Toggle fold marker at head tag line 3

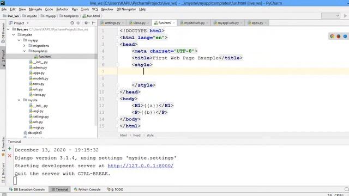click(117, 44)
